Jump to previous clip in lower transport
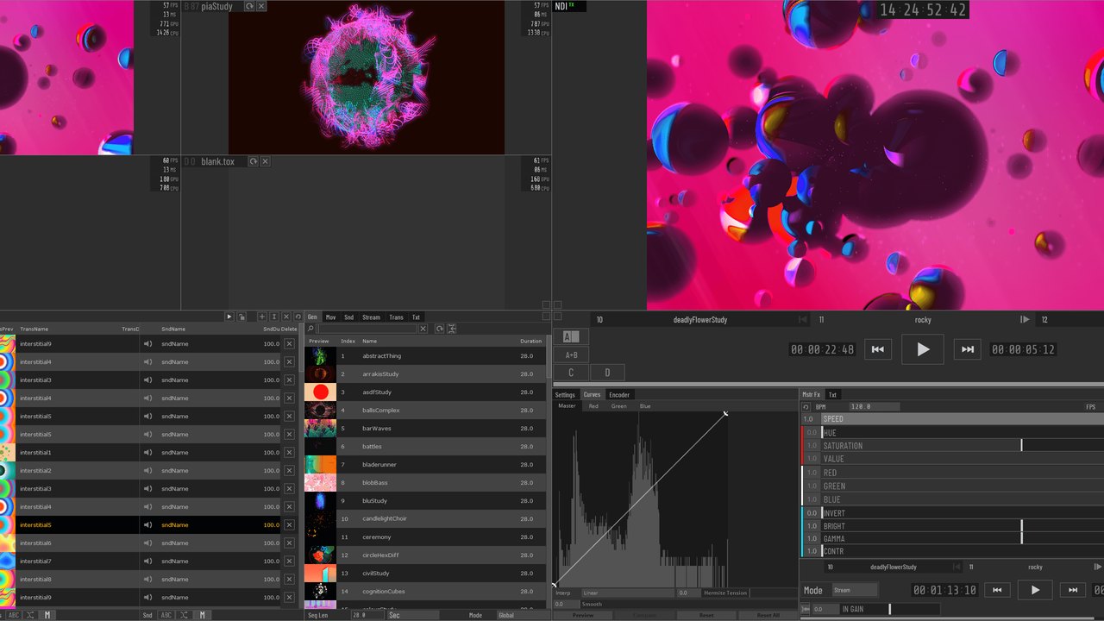 tap(997, 590)
